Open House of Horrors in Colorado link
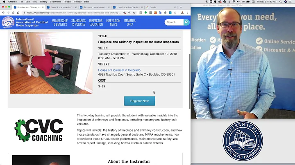The width and height of the screenshot is (295, 165). point(119,70)
